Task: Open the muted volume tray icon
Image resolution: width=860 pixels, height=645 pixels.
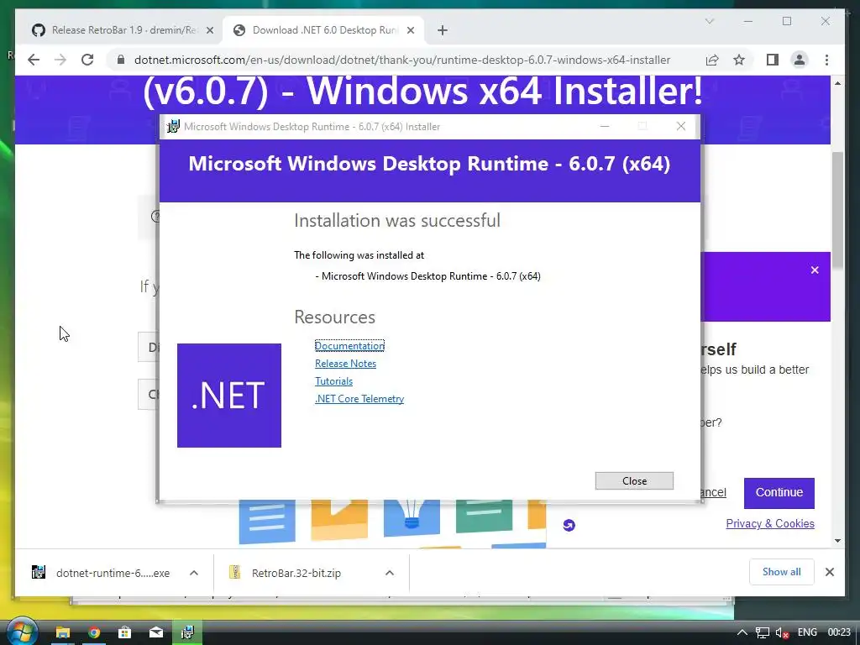Action: [782, 632]
